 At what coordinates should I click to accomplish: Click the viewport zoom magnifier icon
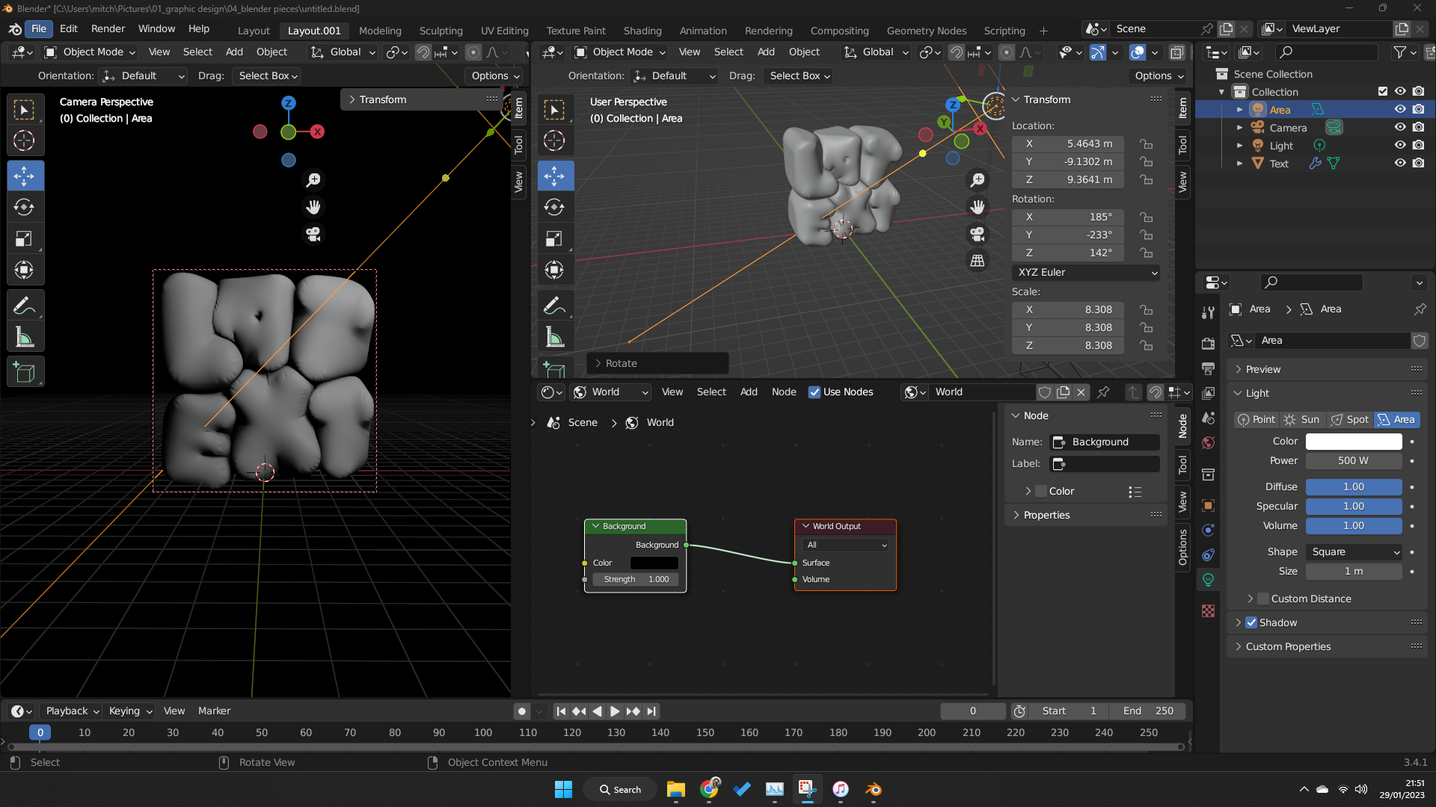tap(313, 180)
